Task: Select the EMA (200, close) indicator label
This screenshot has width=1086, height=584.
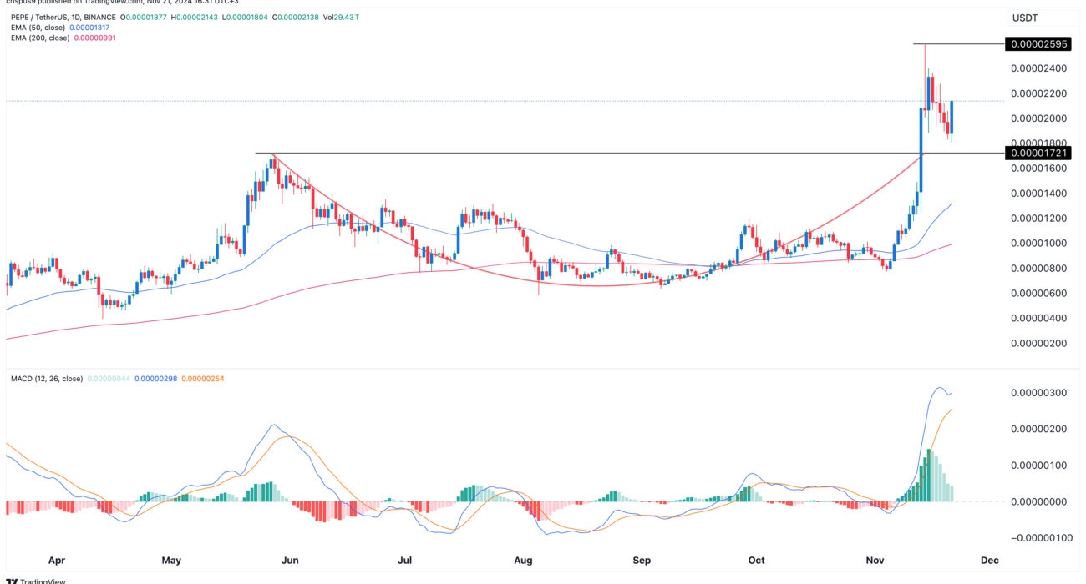Action: click(x=42, y=38)
